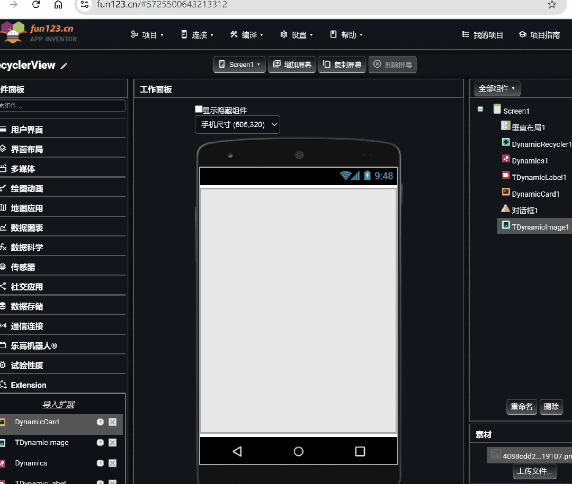
Task: Click the phone preview back triangle icon
Action: click(x=237, y=452)
